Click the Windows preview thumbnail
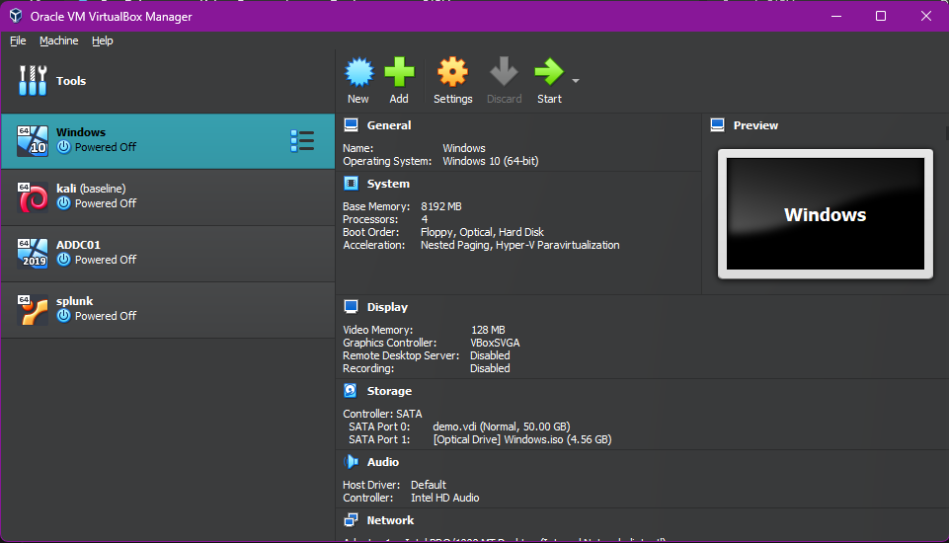Viewport: 949px width, 543px height. click(x=825, y=213)
